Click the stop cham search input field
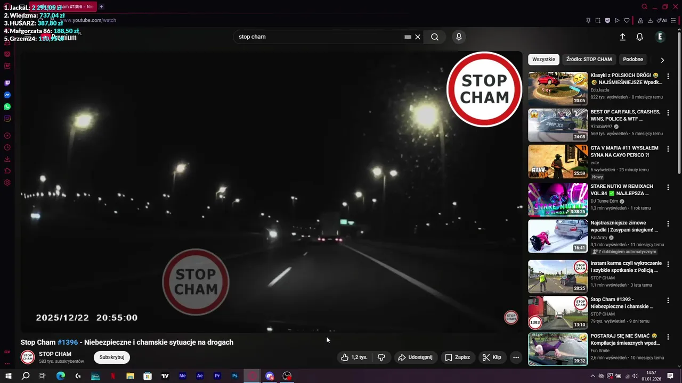 coord(319,37)
